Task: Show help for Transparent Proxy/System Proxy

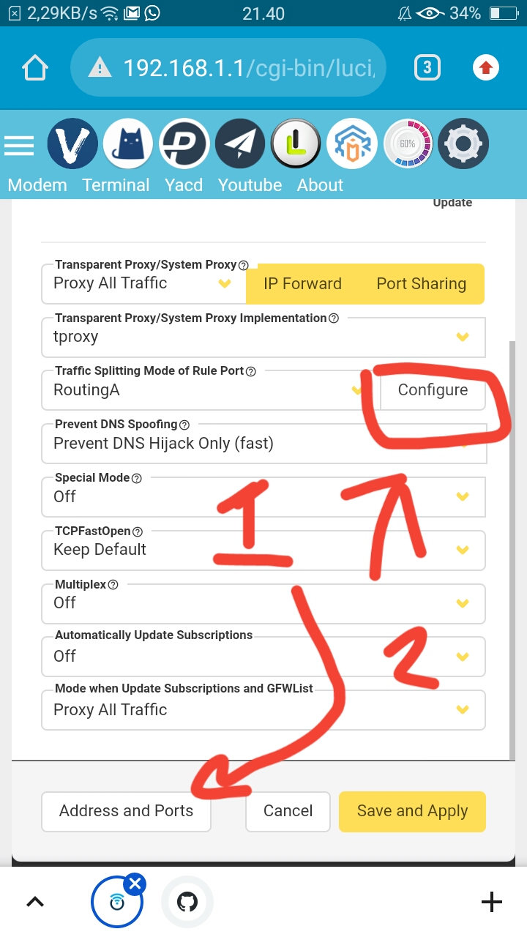Action: (x=244, y=265)
